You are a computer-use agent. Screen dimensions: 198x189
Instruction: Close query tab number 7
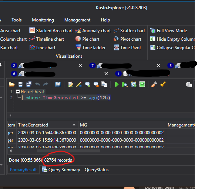click(158, 65)
